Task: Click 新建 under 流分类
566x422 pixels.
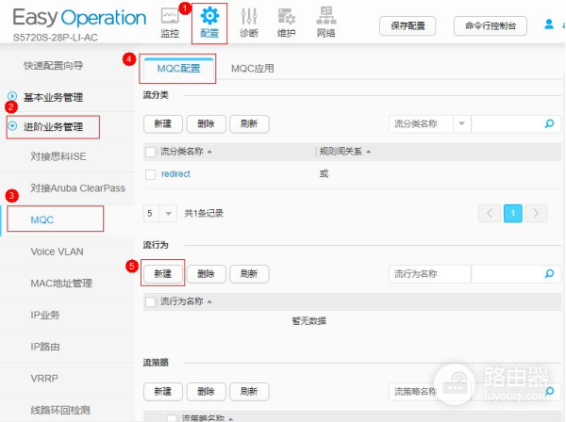Action: point(163,124)
